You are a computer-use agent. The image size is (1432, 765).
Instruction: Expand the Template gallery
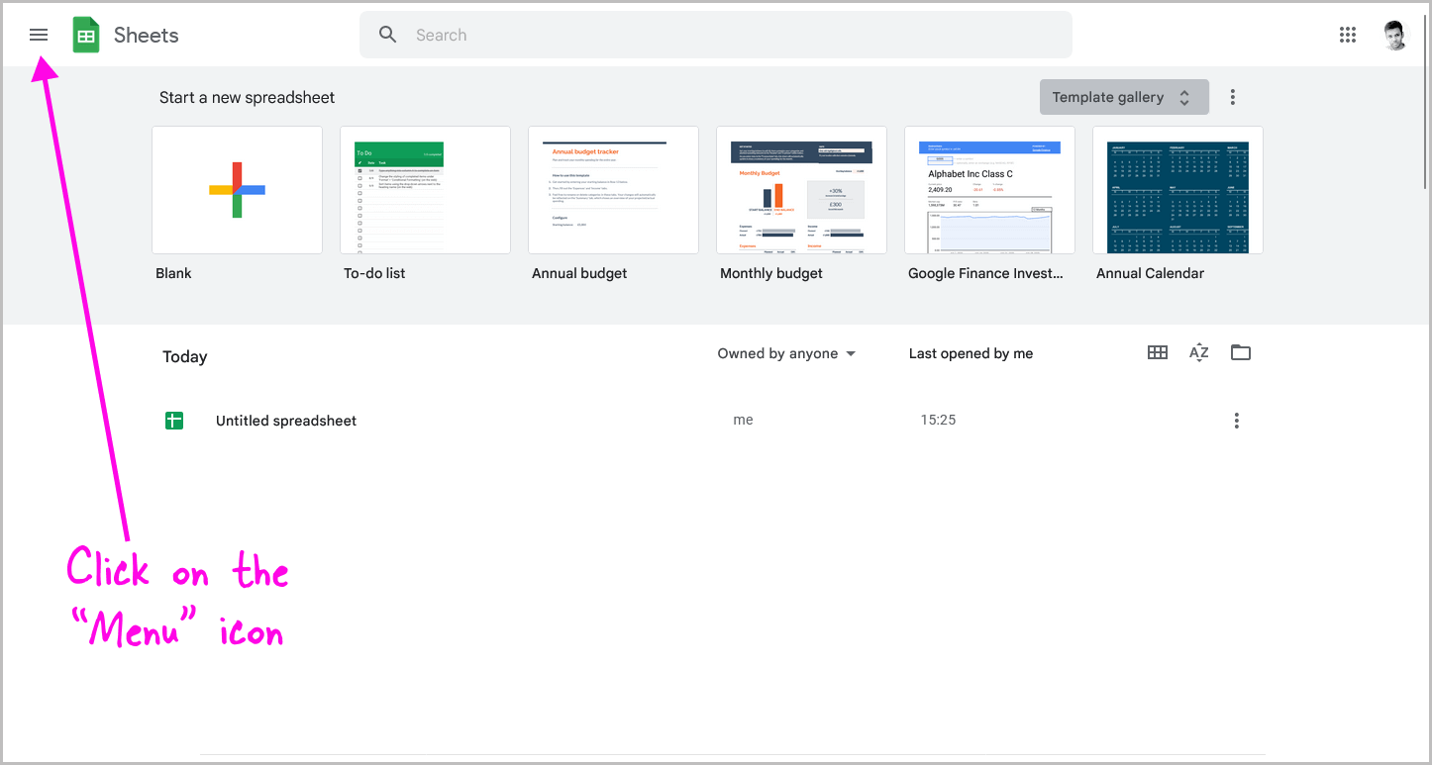click(1124, 97)
